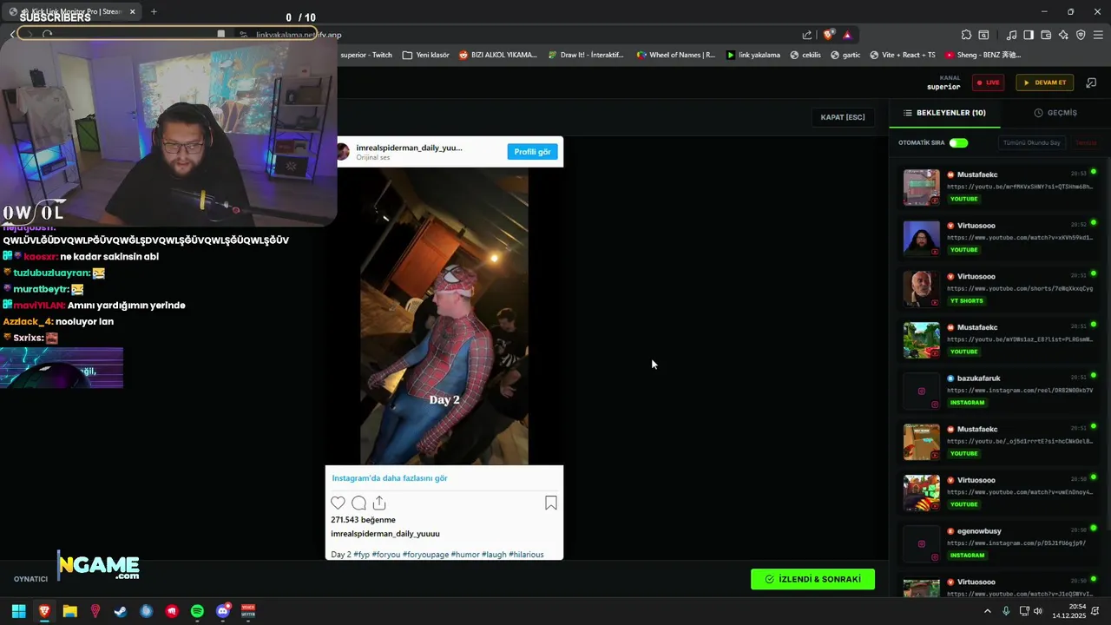Click the Instagram post share icon
The image size is (1111, 625).
point(379,503)
